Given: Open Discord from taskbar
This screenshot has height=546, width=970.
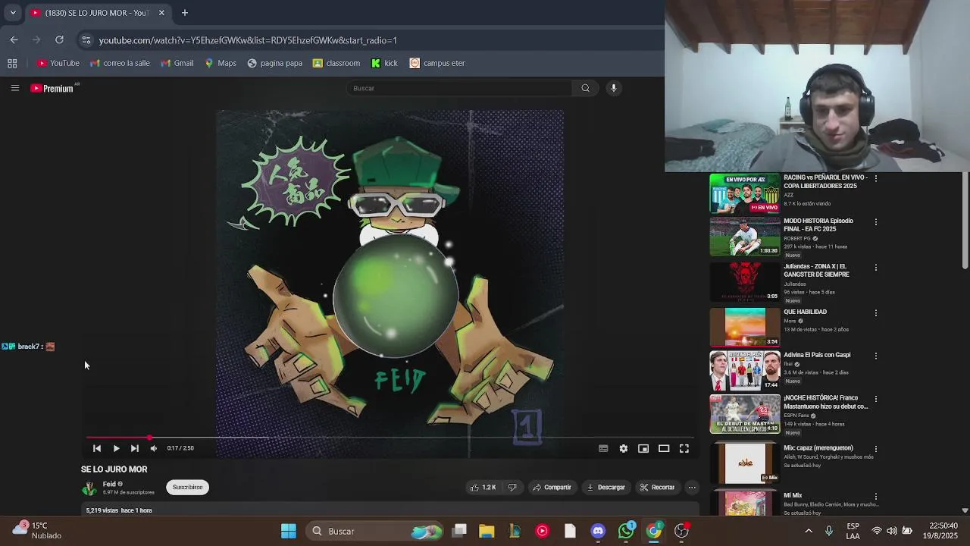Looking at the screenshot, I should [x=598, y=531].
